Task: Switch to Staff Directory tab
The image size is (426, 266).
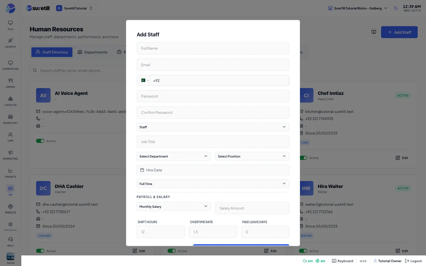Action: (52, 52)
